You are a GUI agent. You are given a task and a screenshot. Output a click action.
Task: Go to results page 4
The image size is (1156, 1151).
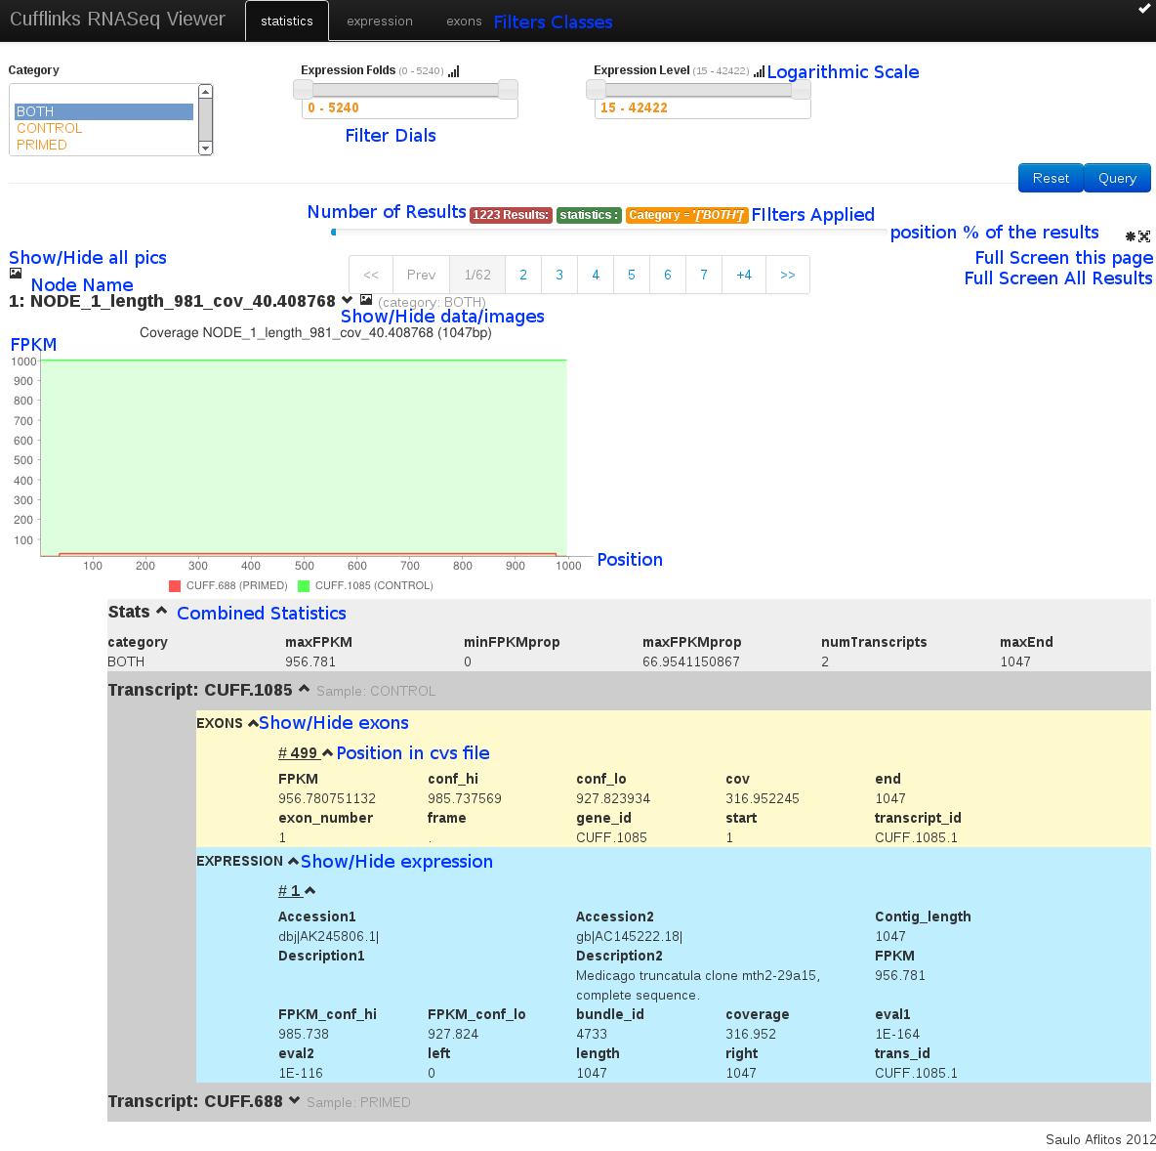(x=595, y=275)
